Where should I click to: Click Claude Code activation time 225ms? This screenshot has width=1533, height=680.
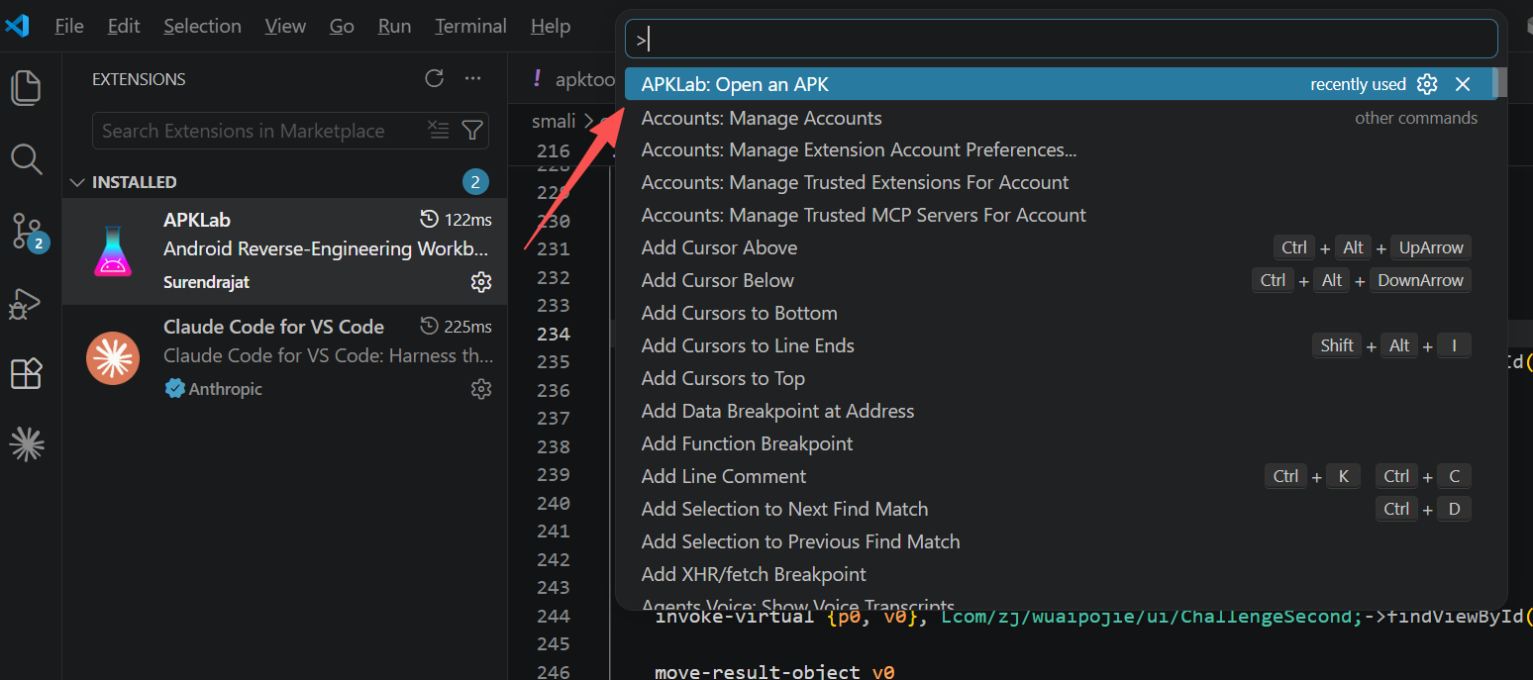(x=456, y=327)
